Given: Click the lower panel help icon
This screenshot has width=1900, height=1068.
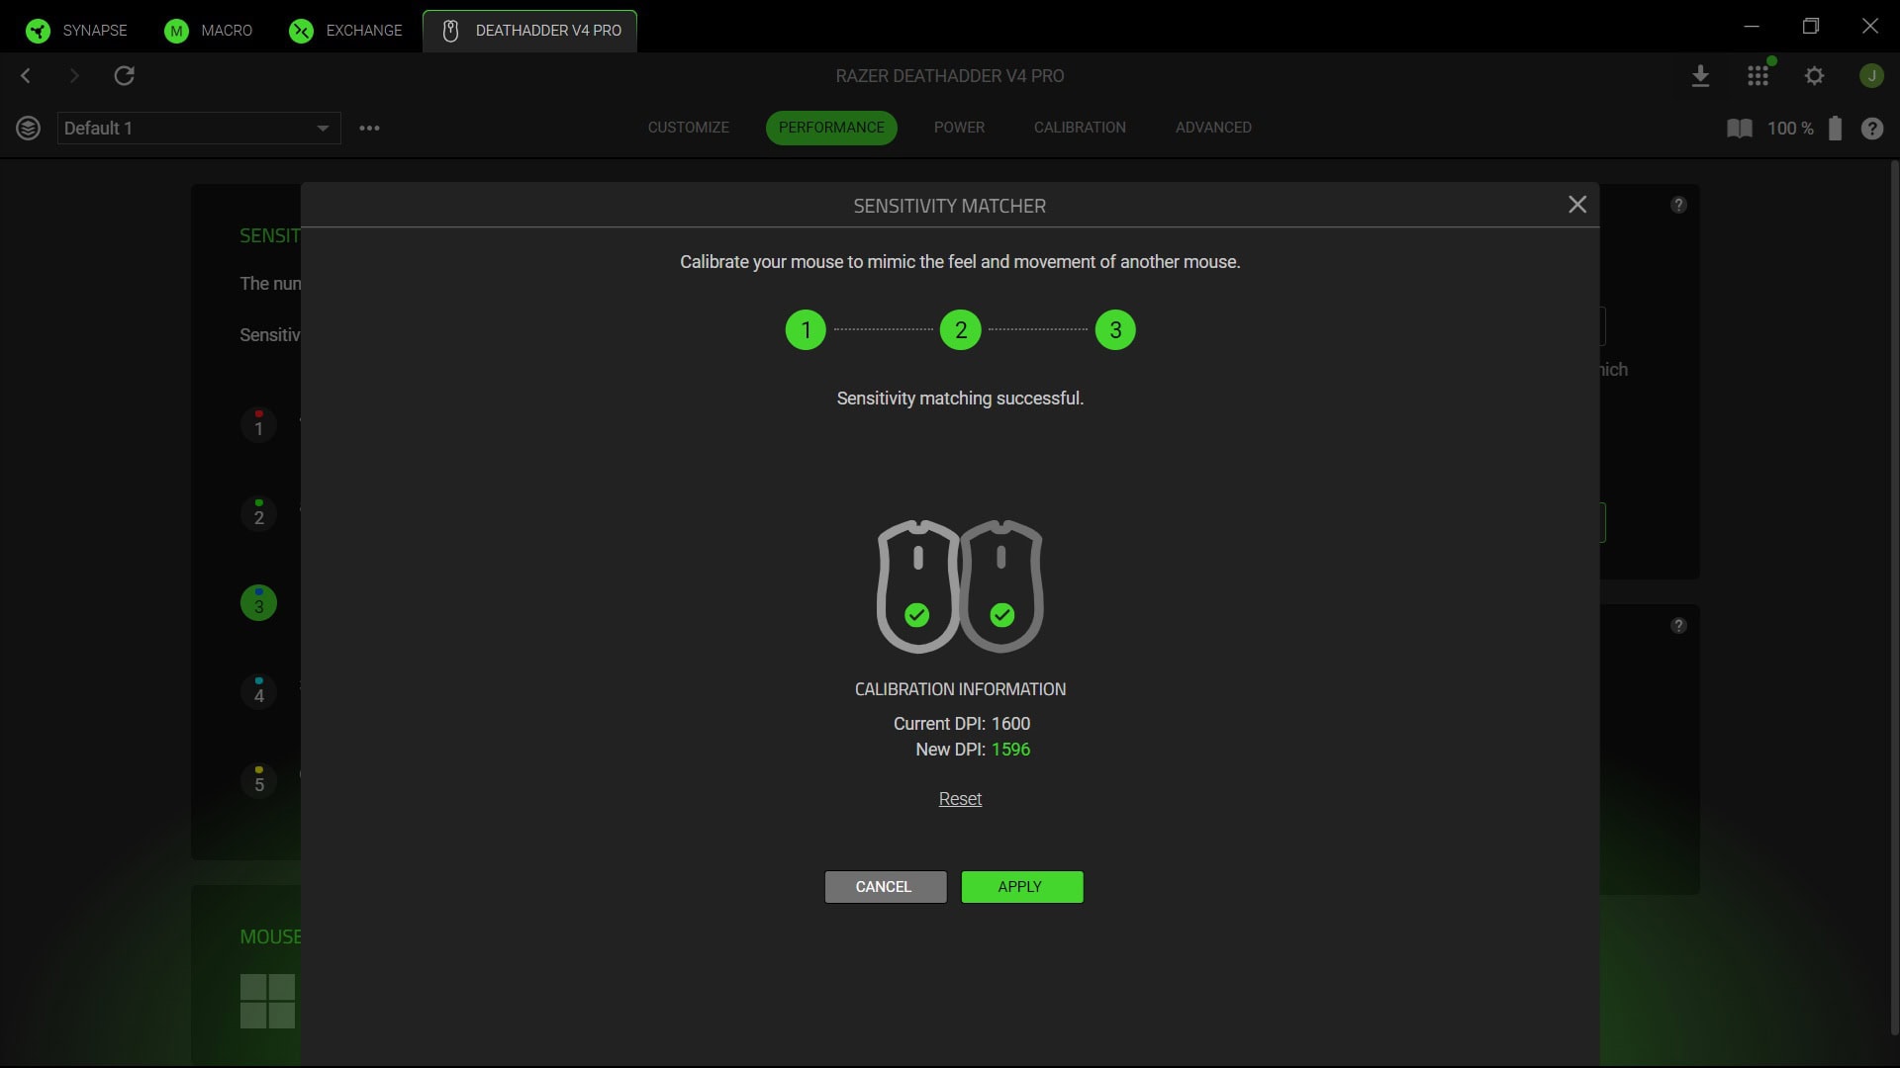Looking at the screenshot, I should tap(1678, 626).
